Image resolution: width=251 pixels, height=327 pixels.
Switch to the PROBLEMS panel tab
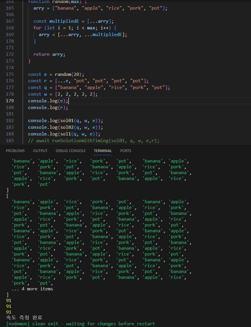point(15,151)
